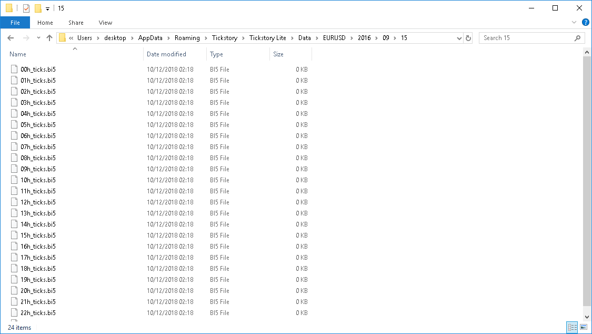Navigate to 2016 folder in breadcrumb
Viewport: 592px width, 334px height.
364,38
